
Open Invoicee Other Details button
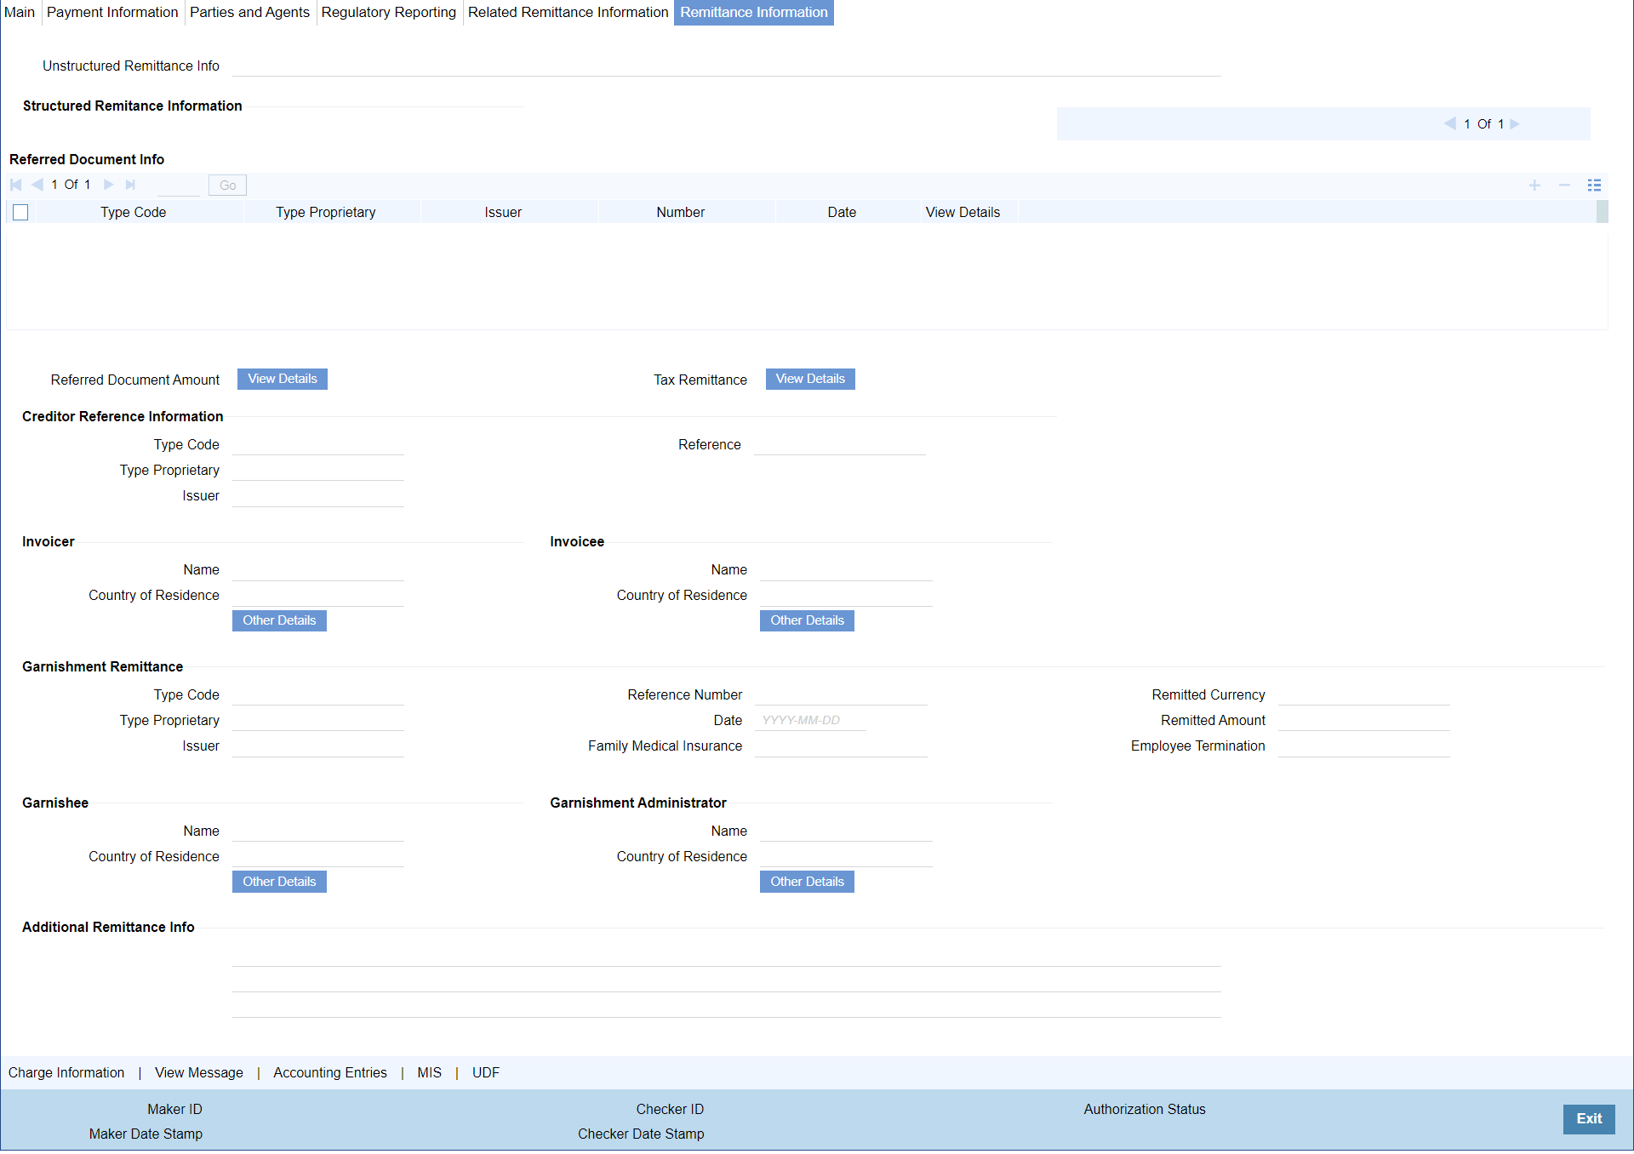[806, 620]
